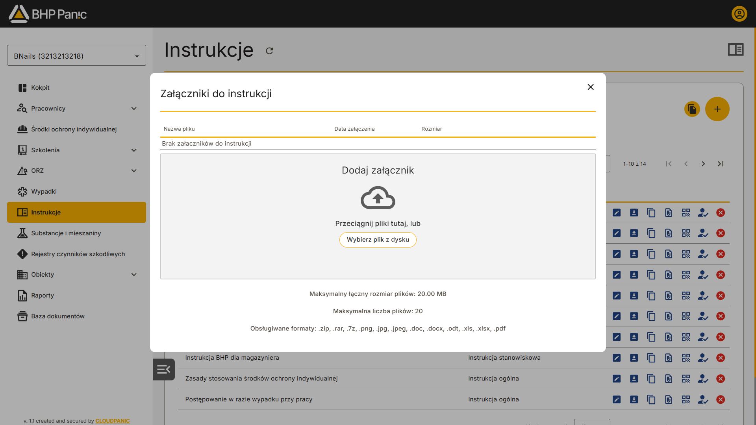This screenshot has width=756, height=425.
Task: Open the BNails company dropdown
Action: pyautogui.click(x=76, y=55)
